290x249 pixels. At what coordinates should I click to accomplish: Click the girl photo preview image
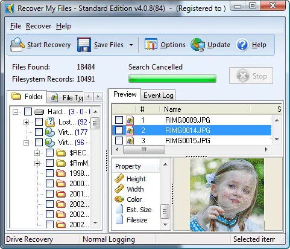click(227, 195)
